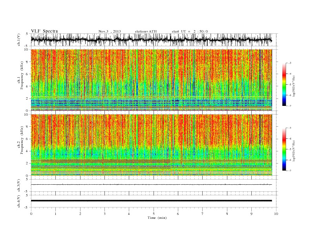311x240 pixels.
Task: Click the "VLF Spectra" title text
Action: click(44, 31)
